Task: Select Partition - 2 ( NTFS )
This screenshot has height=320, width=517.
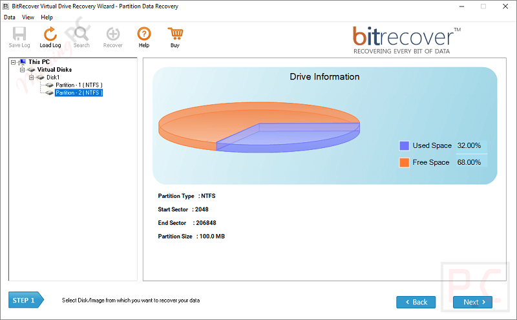Action: tap(79, 93)
